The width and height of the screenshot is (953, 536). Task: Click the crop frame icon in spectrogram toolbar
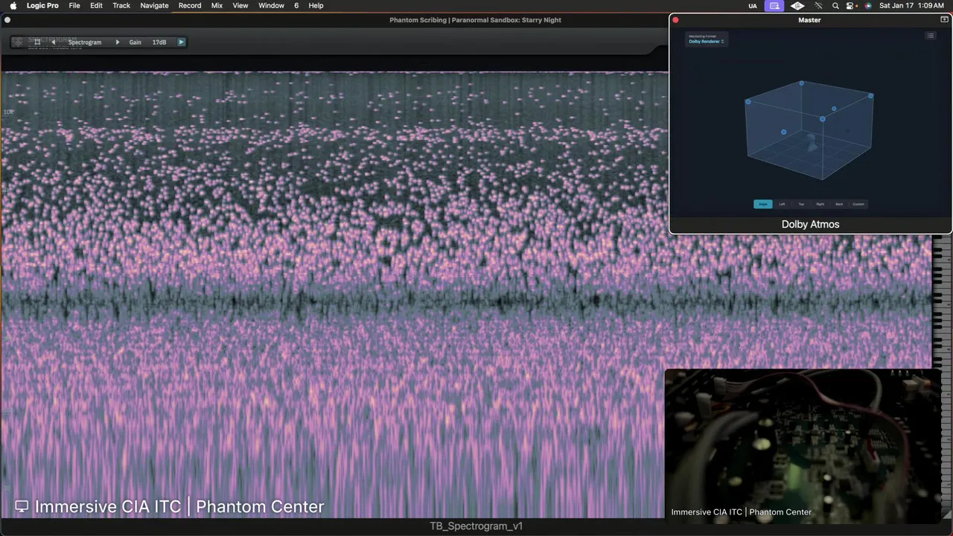(37, 42)
